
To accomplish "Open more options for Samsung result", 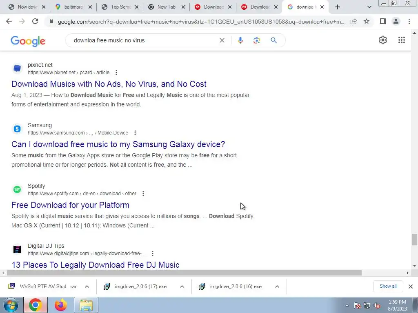I will pyautogui.click(x=135, y=133).
